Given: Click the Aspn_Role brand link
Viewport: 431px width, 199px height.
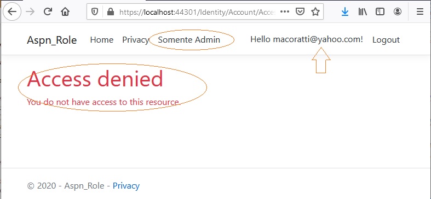Looking at the screenshot, I should click(51, 40).
